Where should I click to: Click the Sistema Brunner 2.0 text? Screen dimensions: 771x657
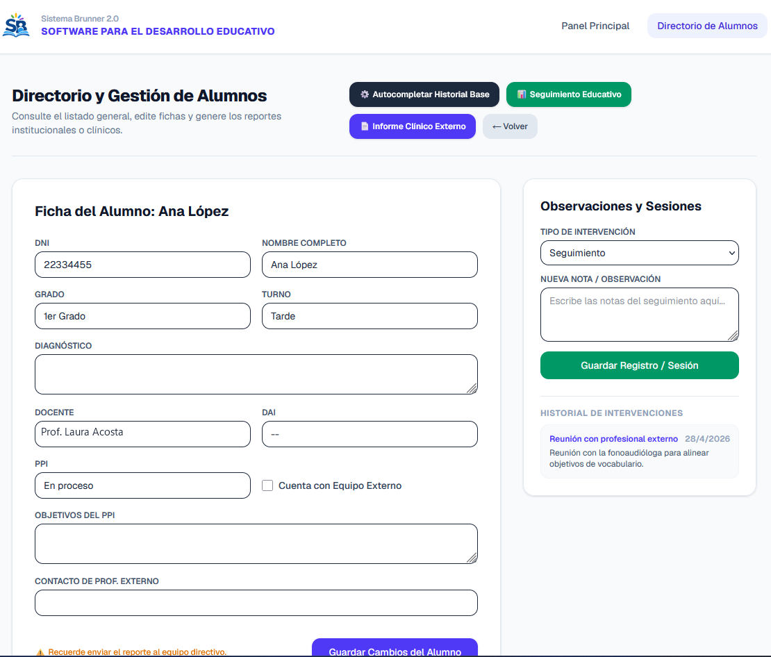tap(80, 19)
